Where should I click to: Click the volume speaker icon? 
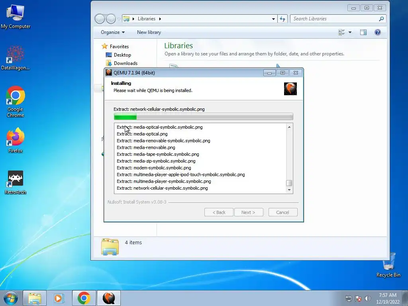[368, 298]
